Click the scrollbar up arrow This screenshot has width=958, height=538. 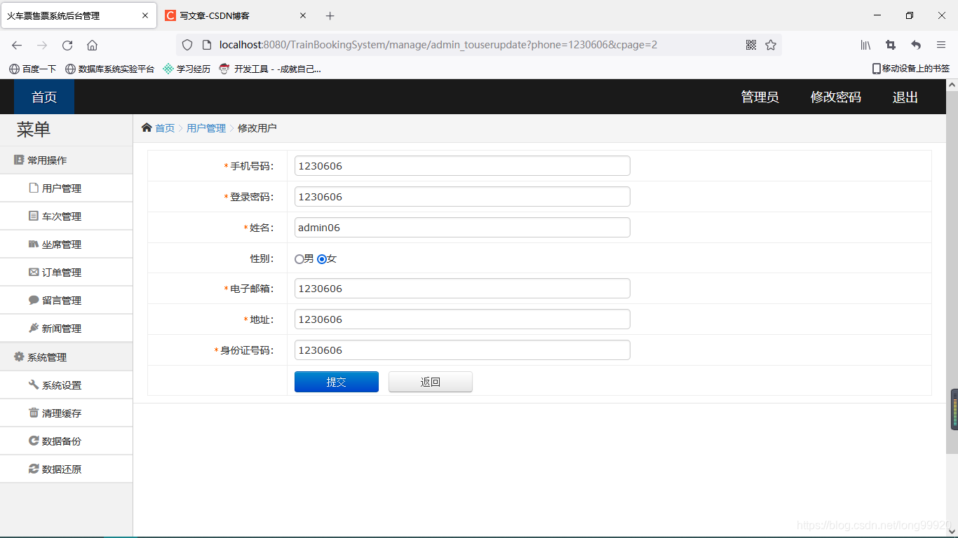[952, 85]
